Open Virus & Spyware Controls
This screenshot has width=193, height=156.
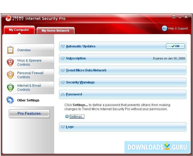(30, 62)
